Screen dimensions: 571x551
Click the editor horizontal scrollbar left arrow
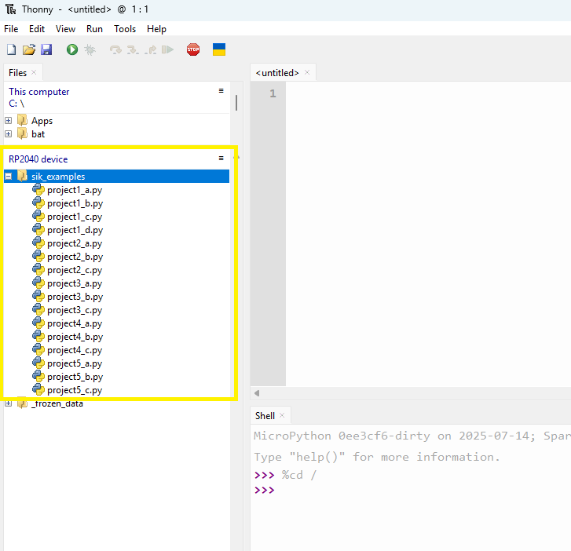(x=257, y=393)
